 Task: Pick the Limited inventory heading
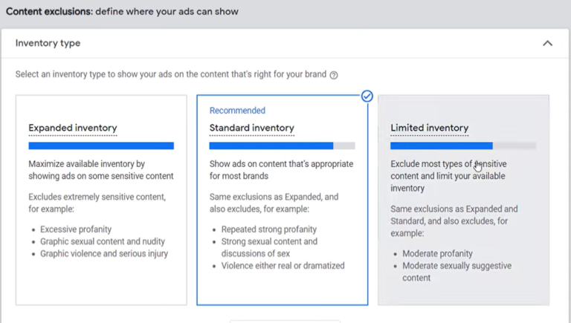pyautogui.click(x=429, y=128)
